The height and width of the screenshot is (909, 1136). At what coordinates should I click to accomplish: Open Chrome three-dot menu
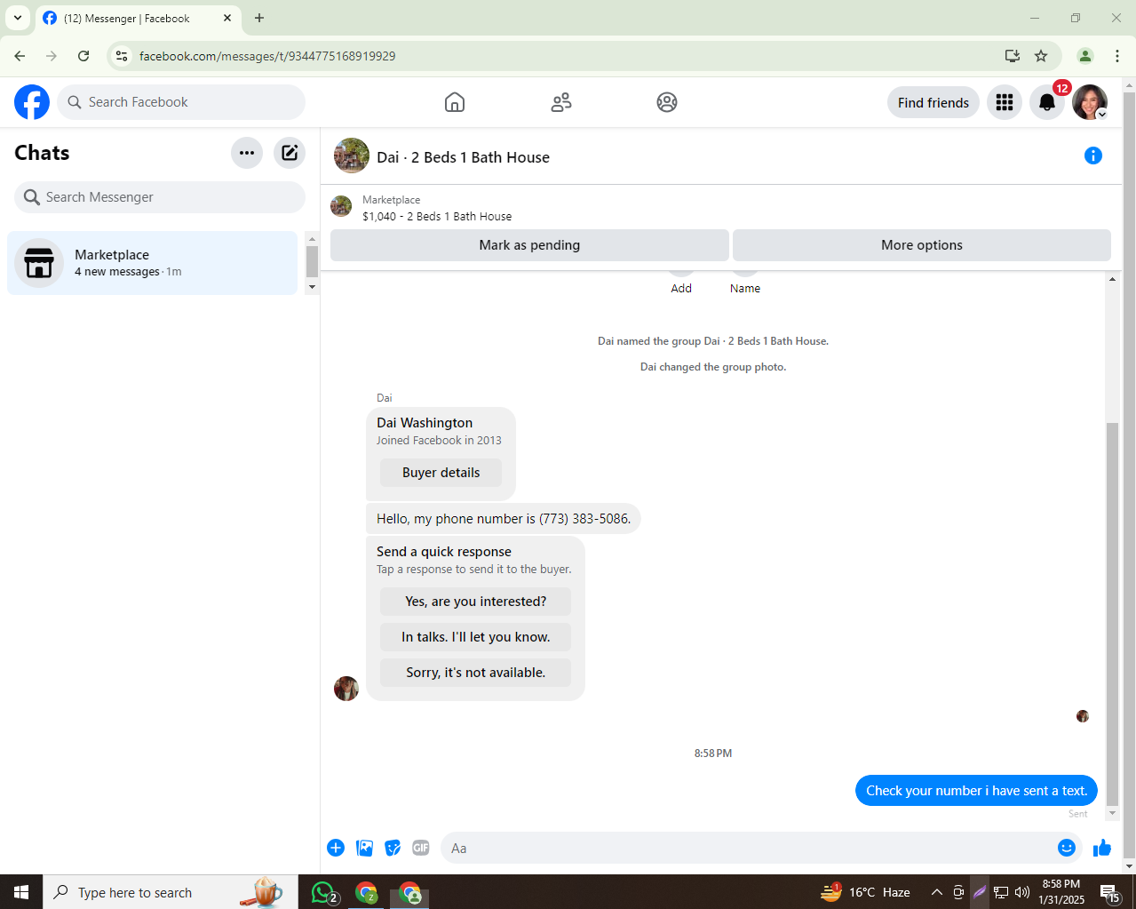[1117, 56]
